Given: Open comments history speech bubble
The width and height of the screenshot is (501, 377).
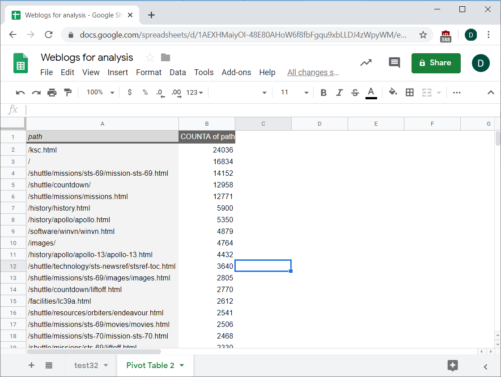Looking at the screenshot, I should click(394, 63).
